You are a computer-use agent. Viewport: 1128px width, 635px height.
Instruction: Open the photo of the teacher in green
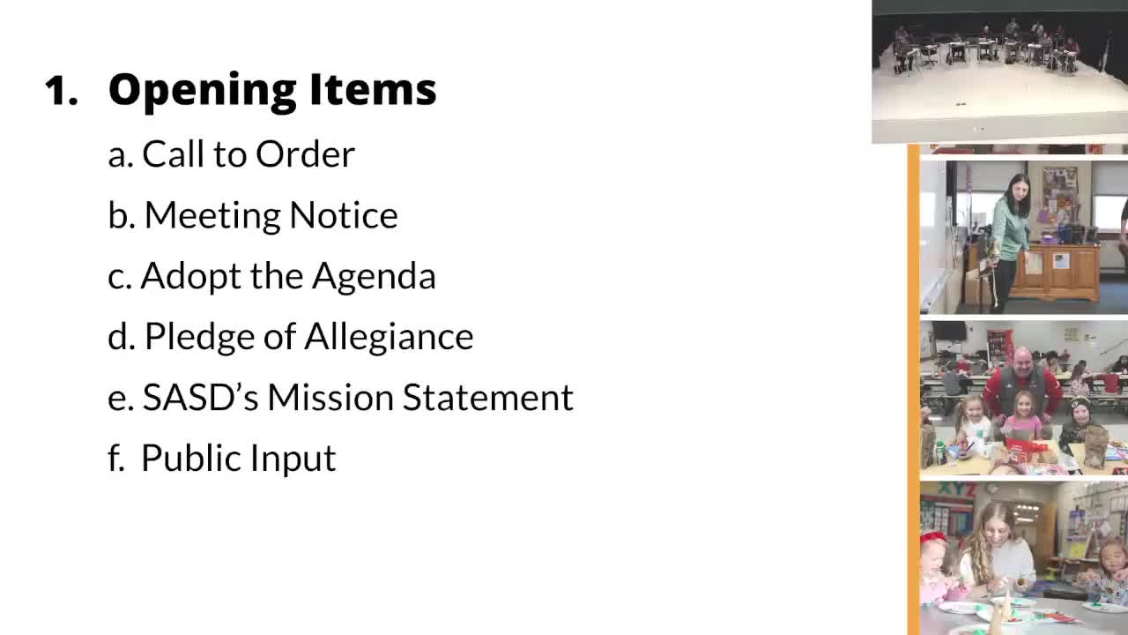[1023, 236]
